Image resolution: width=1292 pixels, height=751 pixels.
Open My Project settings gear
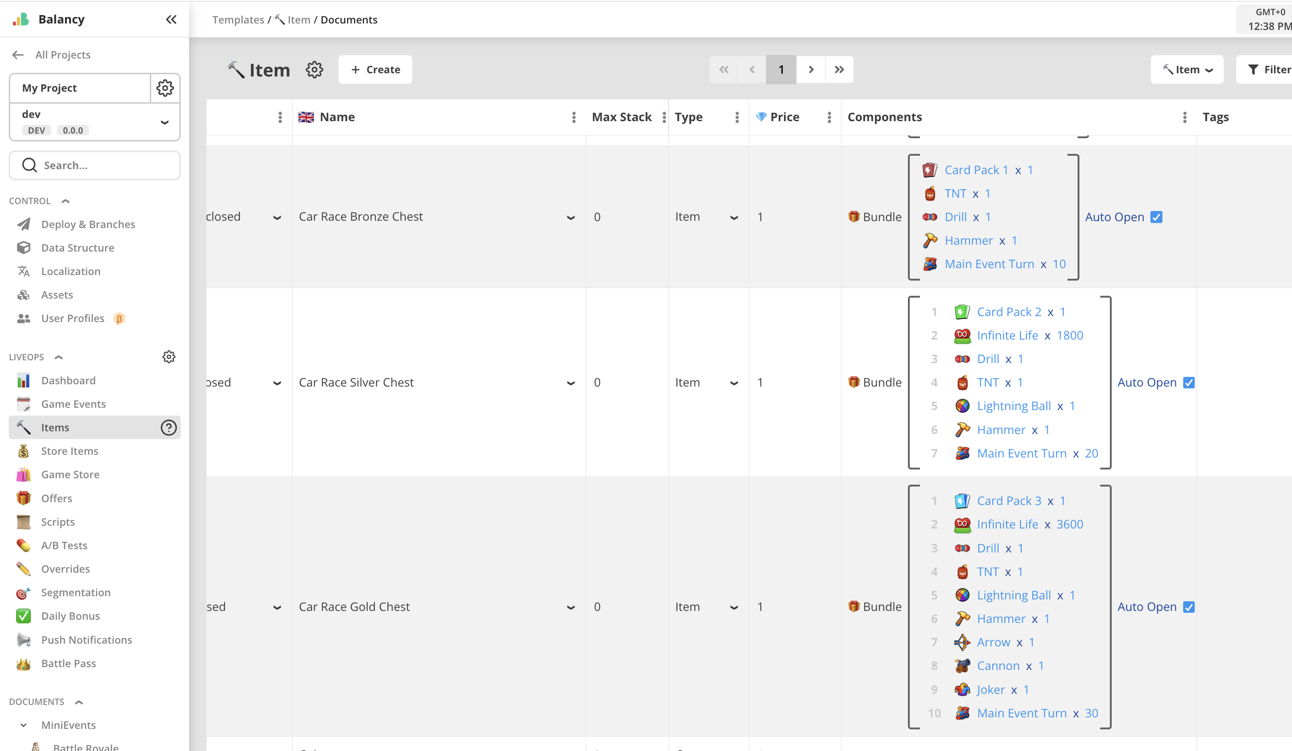pos(165,88)
